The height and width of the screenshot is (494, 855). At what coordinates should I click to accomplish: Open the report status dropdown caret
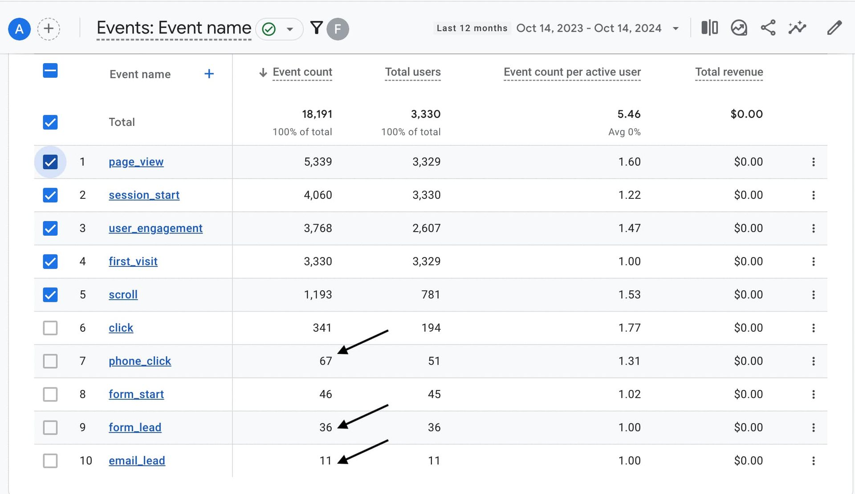[x=290, y=29]
